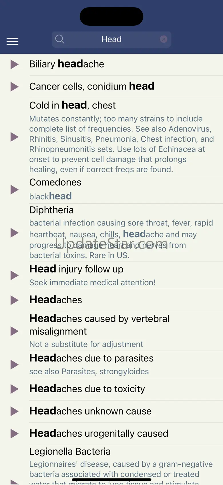The image size is (223, 485).
Task: Select the Legionella Bacteria entry
Action: point(70,452)
